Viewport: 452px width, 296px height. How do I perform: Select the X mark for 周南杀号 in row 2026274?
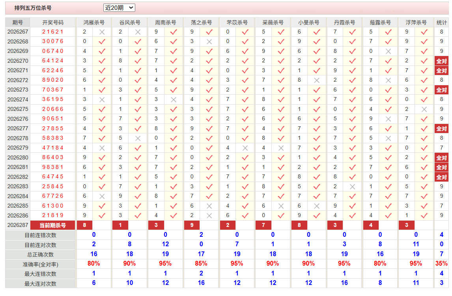point(174,100)
